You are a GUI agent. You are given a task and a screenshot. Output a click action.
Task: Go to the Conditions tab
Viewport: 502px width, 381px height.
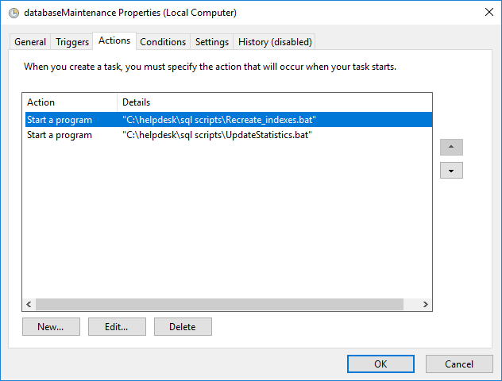pyautogui.click(x=163, y=42)
